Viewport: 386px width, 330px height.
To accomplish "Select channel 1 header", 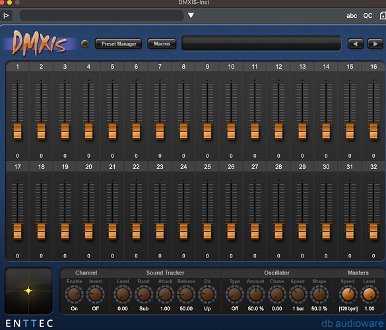I will (17, 67).
